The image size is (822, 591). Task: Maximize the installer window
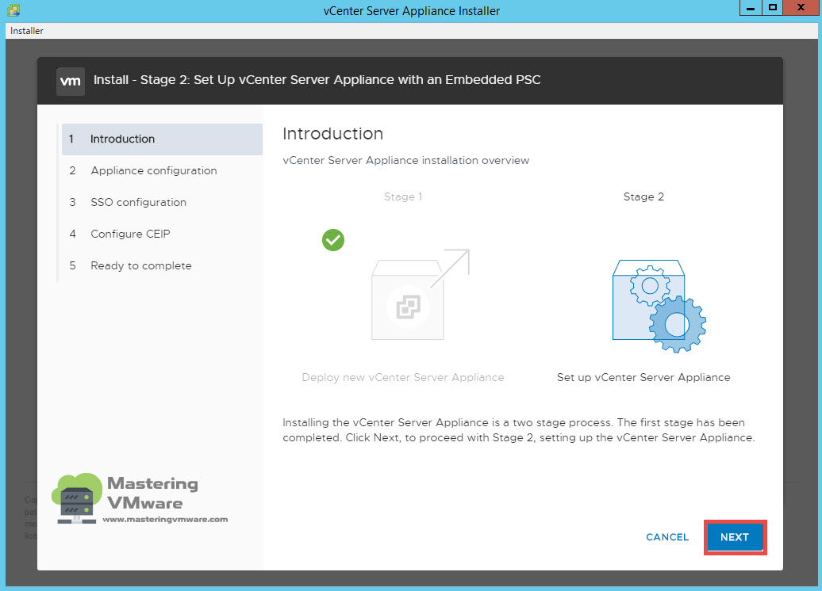pos(772,8)
